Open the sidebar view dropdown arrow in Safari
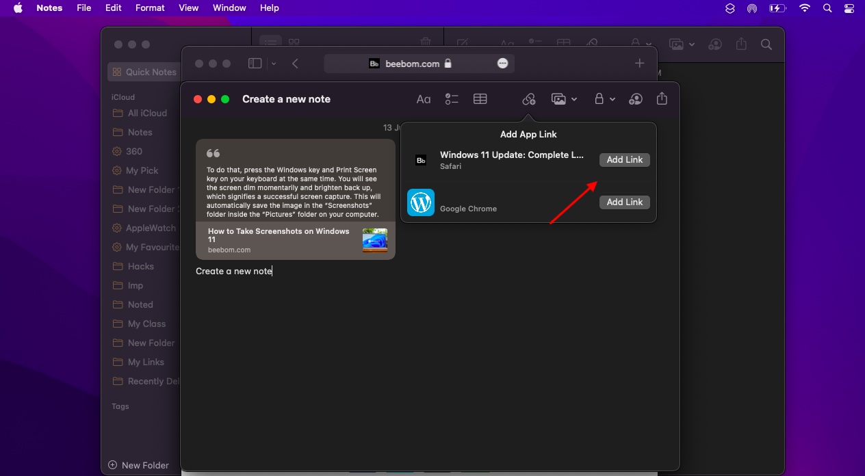This screenshot has width=865, height=476. (x=273, y=62)
